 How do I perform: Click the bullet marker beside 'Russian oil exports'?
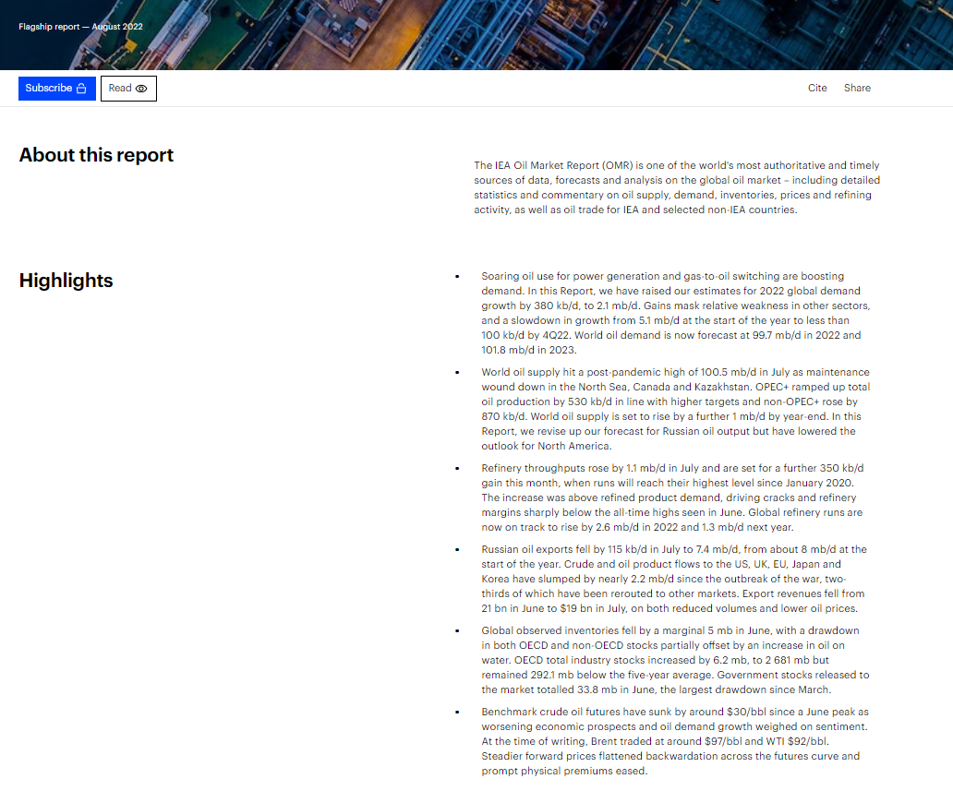tap(457, 550)
